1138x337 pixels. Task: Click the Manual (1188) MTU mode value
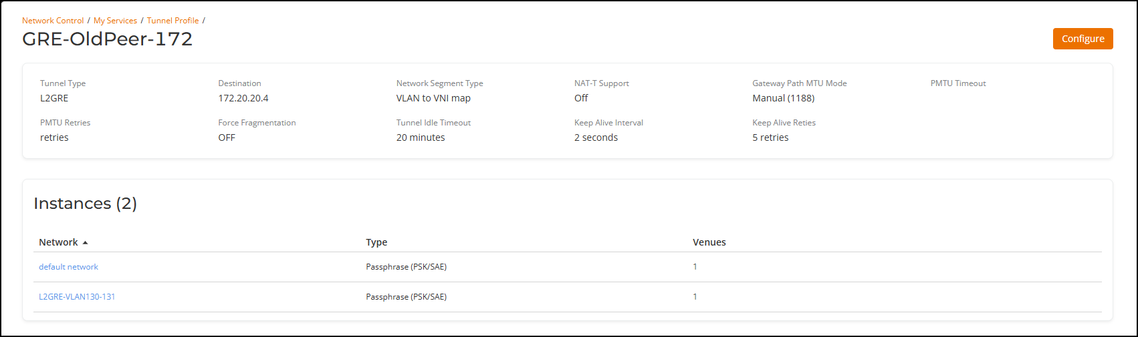783,98
